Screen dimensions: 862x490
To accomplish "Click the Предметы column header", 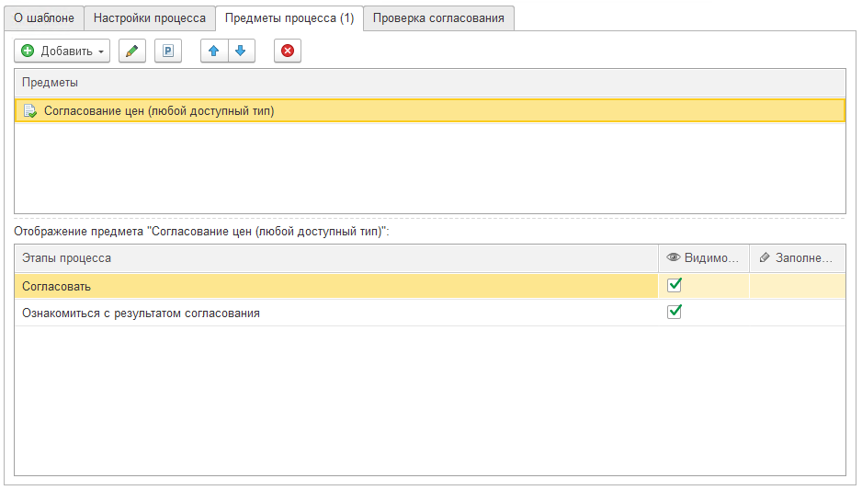I will point(51,83).
